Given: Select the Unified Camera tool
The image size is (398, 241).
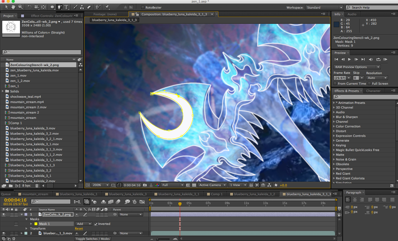Looking at the screenshot, I should click(36, 7).
